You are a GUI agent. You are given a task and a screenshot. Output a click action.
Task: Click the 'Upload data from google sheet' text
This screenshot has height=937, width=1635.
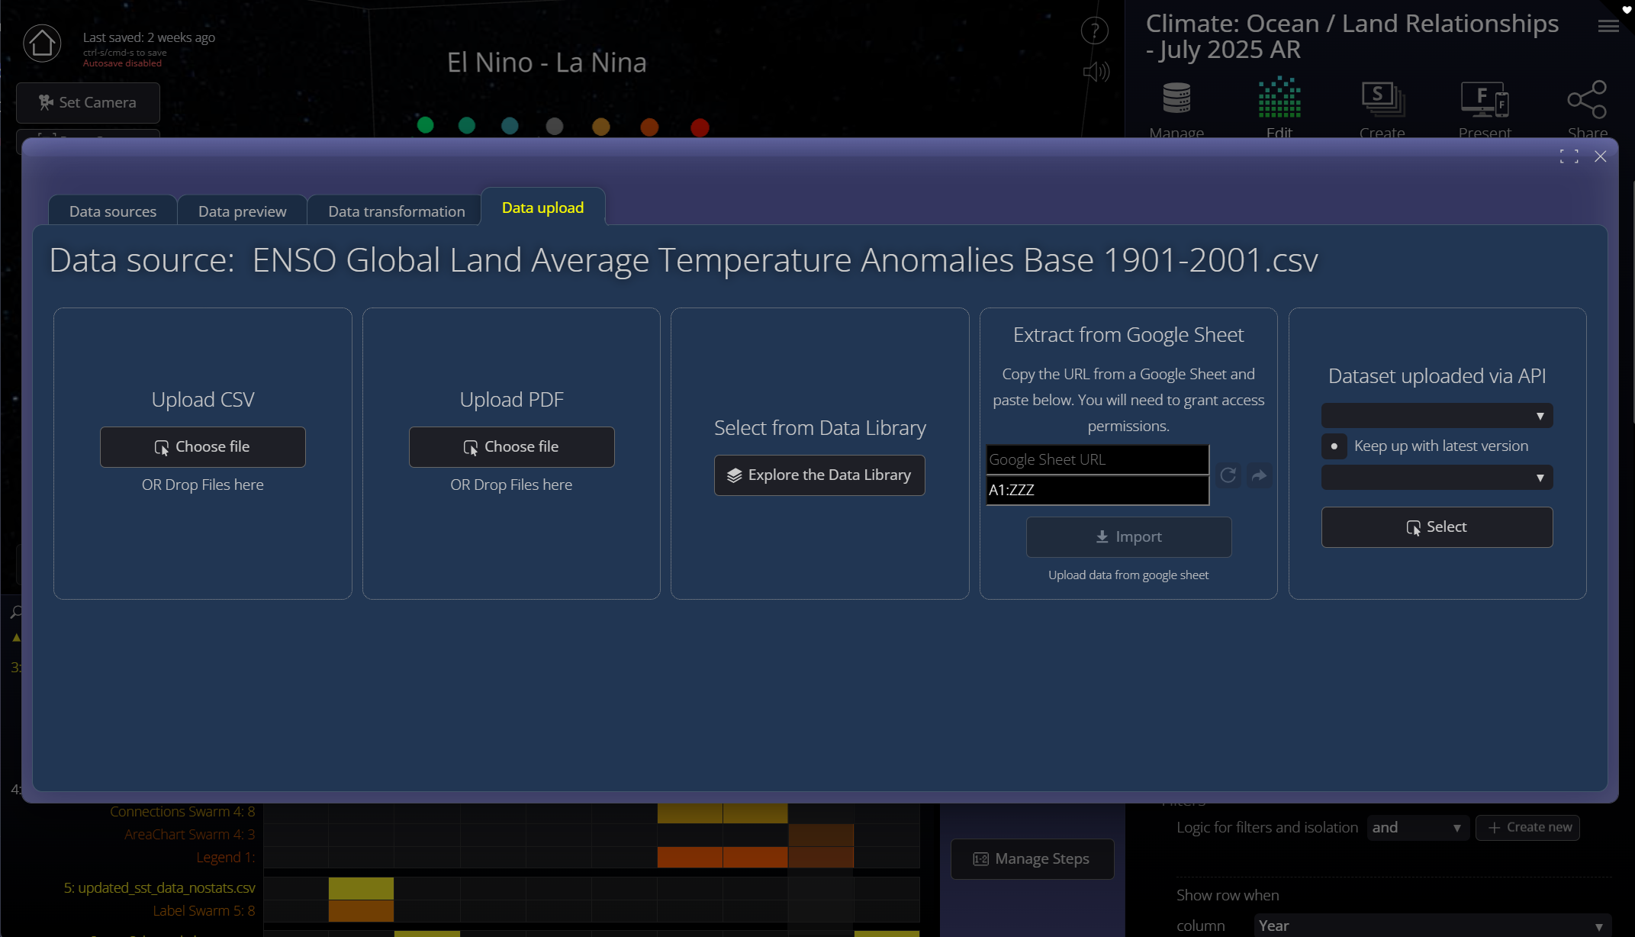pyautogui.click(x=1128, y=575)
